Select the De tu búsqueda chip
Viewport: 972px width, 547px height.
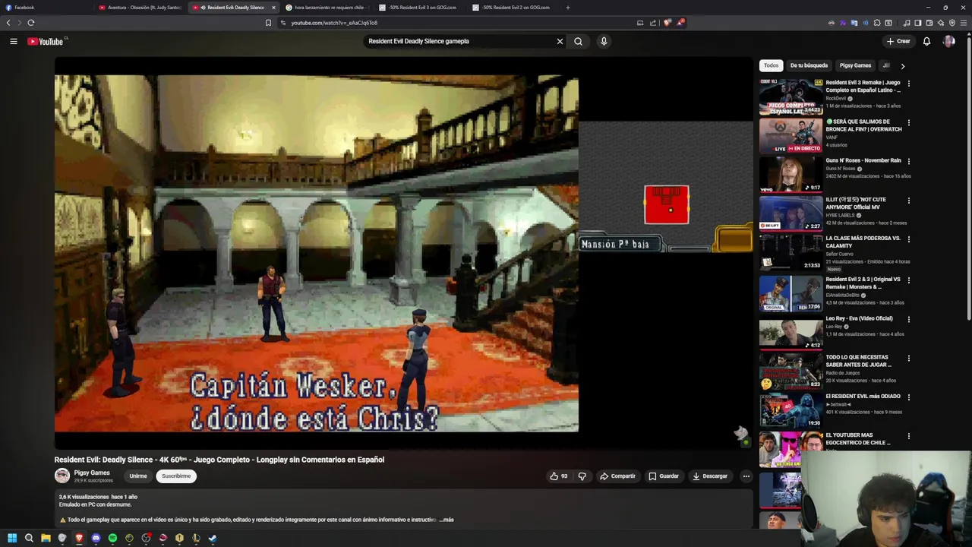tap(809, 65)
